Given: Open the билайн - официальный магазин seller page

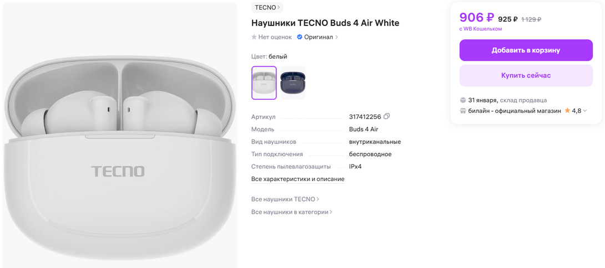Looking at the screenshot, I should click(515, 111).
